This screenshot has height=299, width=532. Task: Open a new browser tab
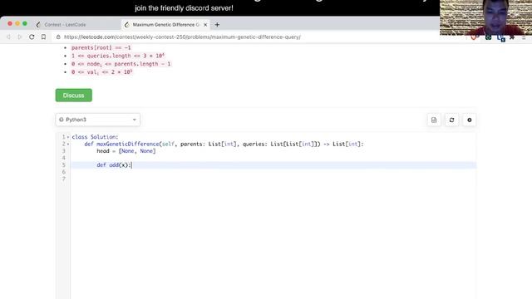(x=217, y=24)
